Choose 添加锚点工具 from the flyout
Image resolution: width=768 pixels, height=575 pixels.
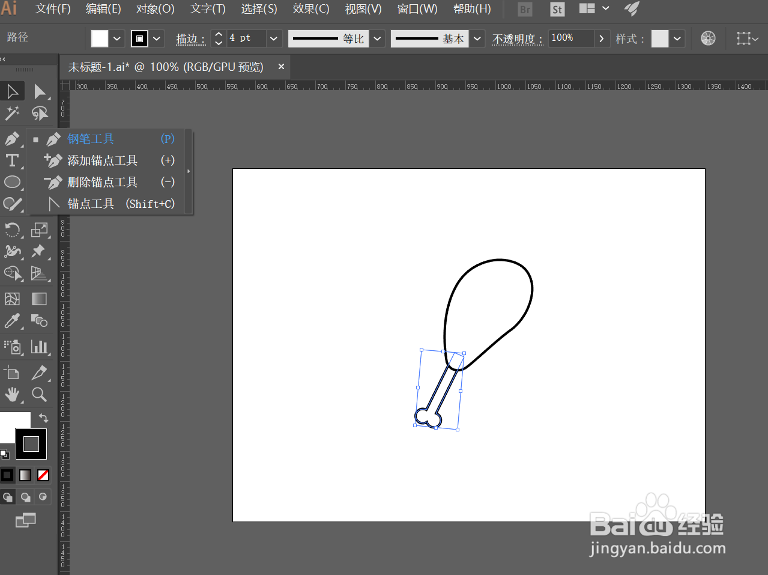tap(109, 160)
